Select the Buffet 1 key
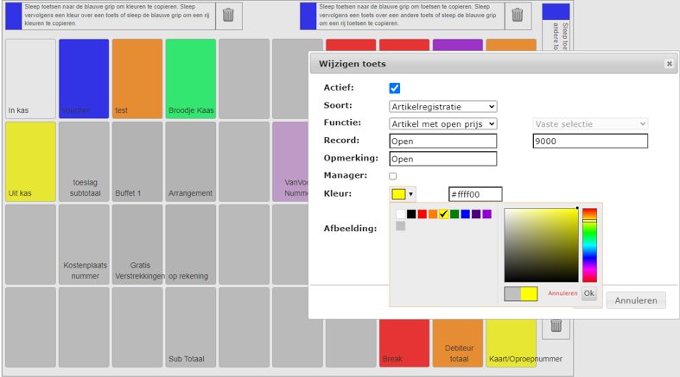Viewport: 680px width, 377px height. click(137, 161)
